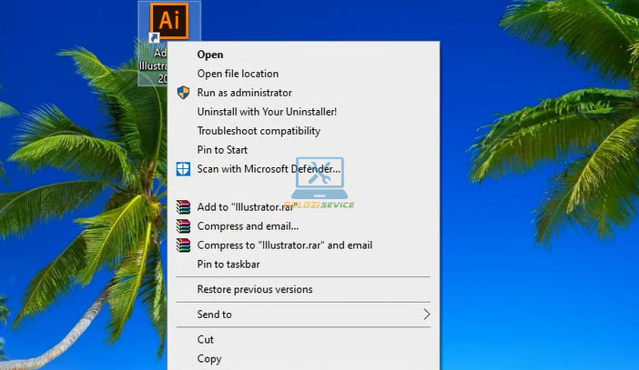Screen dimensions: 639x370
Task: Select Pin to taskbar
Action: pyautogui.click(x=228, y=265)
